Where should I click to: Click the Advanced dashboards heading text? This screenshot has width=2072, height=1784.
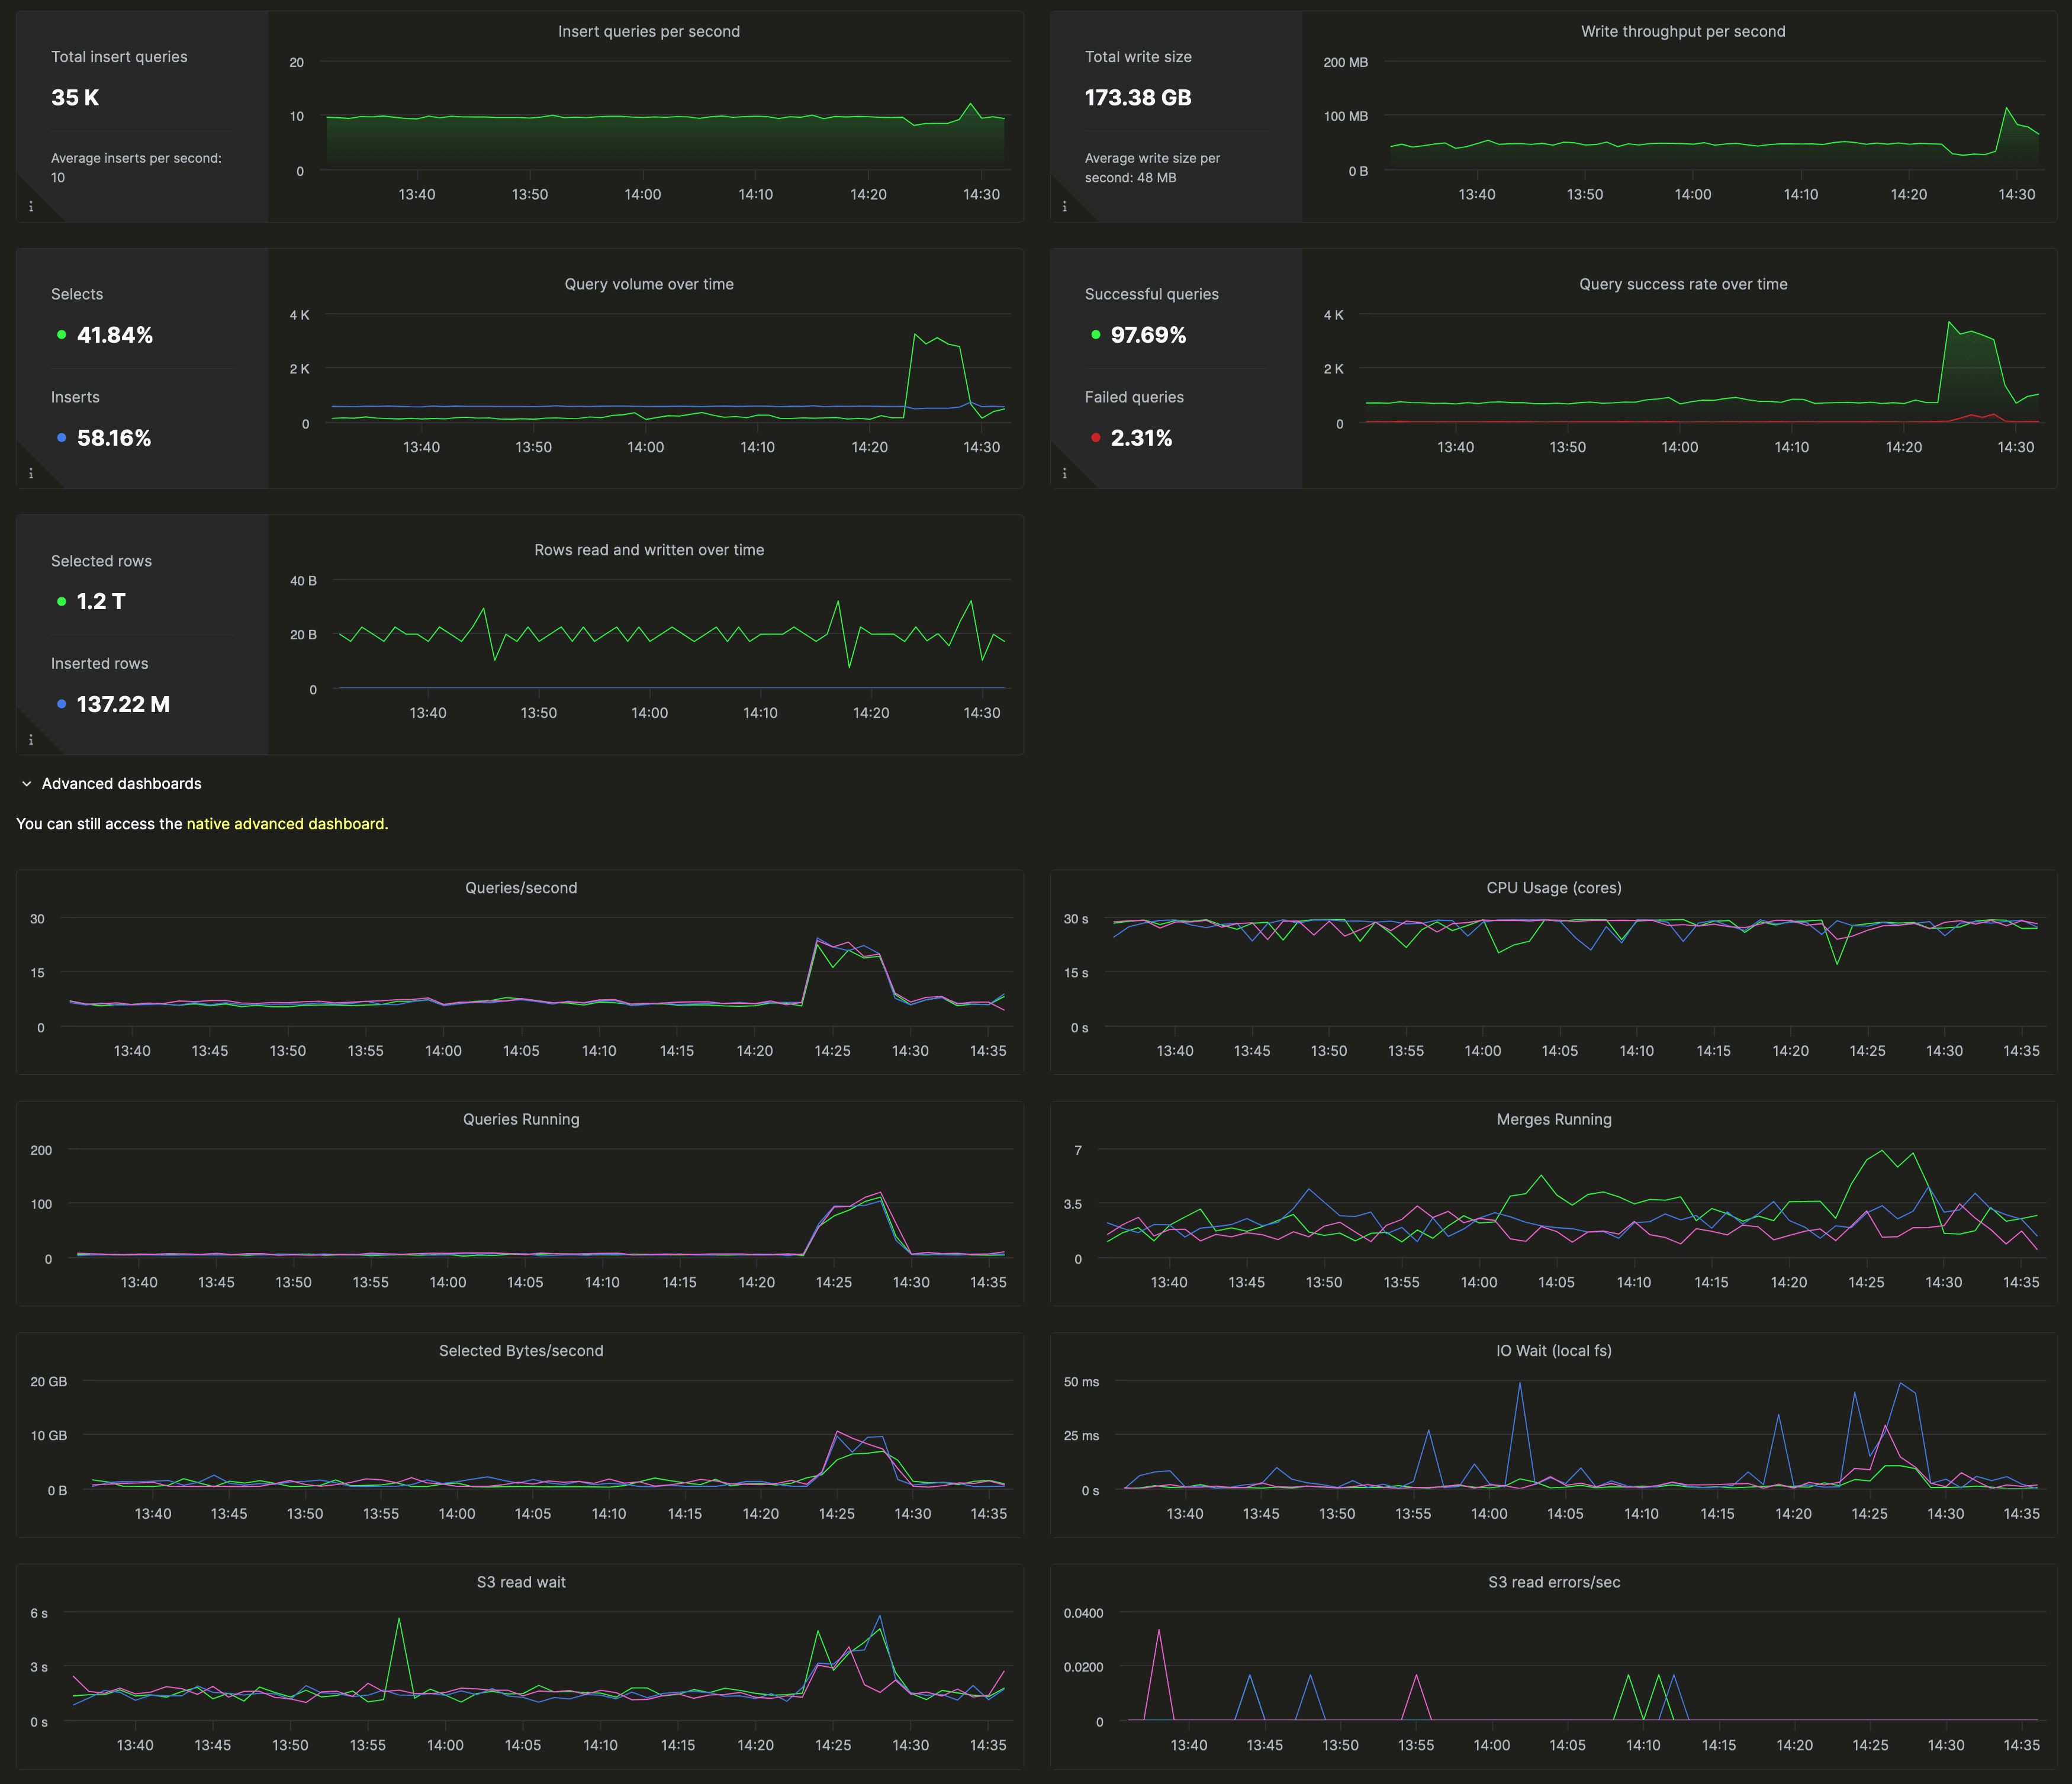121,784
